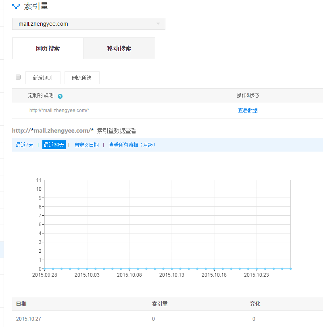Click the 日期 column header
Image resolution: width=334 pixels, height=327 pixels.
(21, 304)
